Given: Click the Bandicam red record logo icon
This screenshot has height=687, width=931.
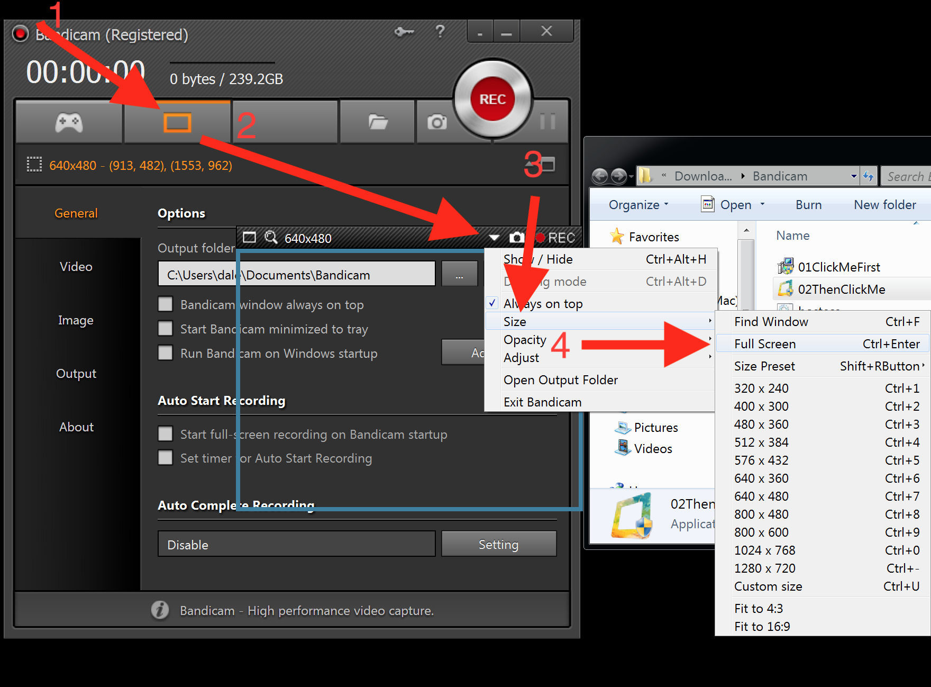Looking at the screenshot, I should tap(20, 34).
